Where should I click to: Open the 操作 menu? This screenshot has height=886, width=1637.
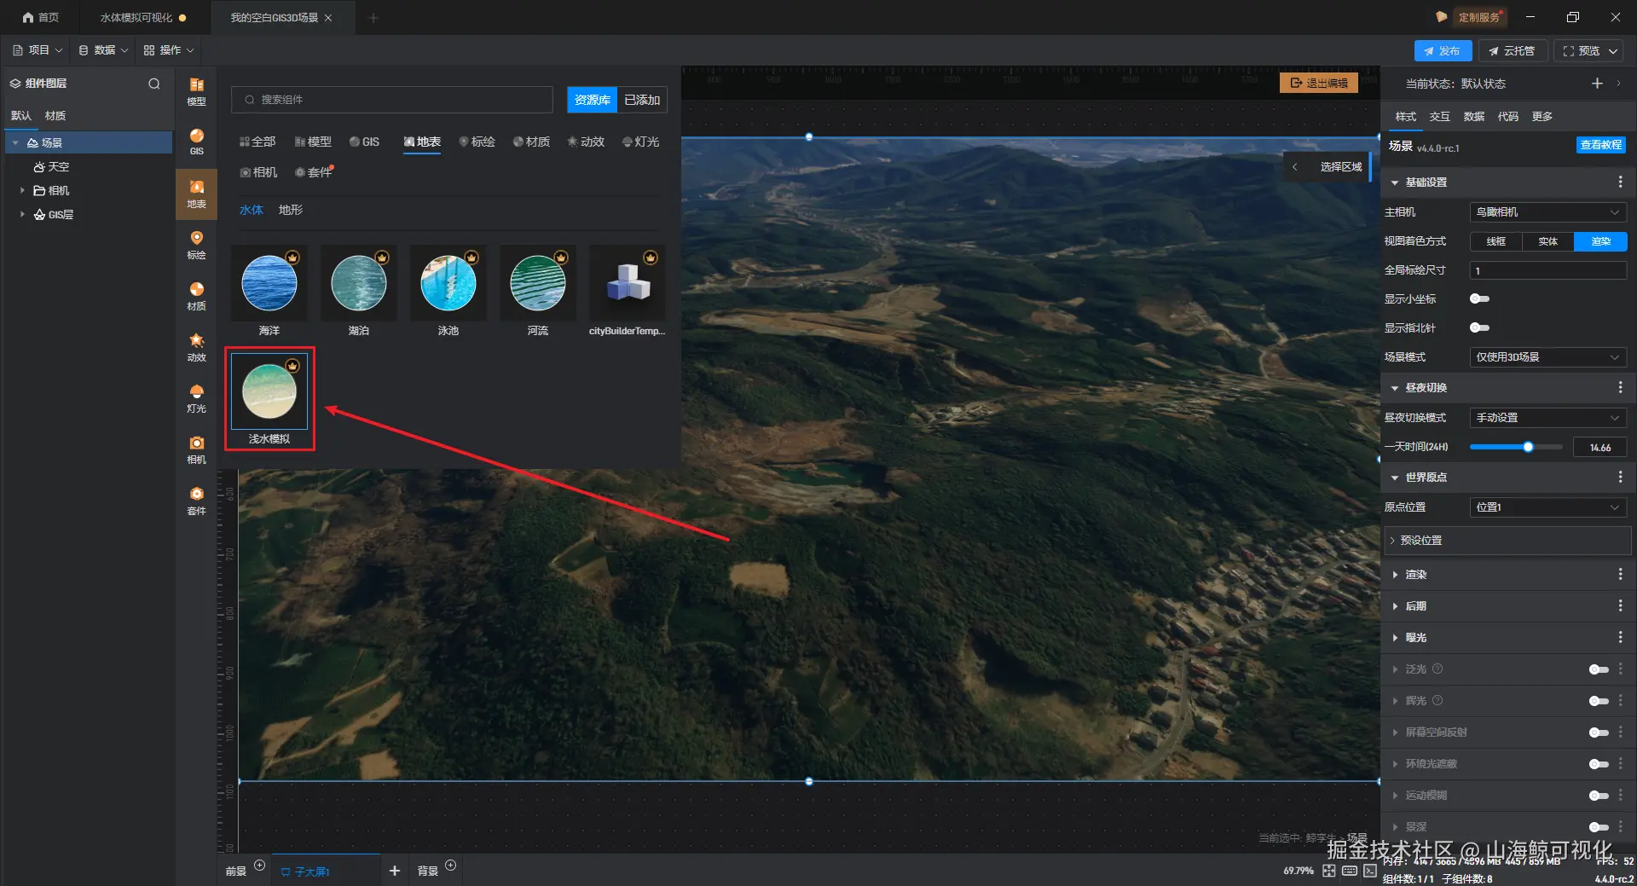(169, 50)
